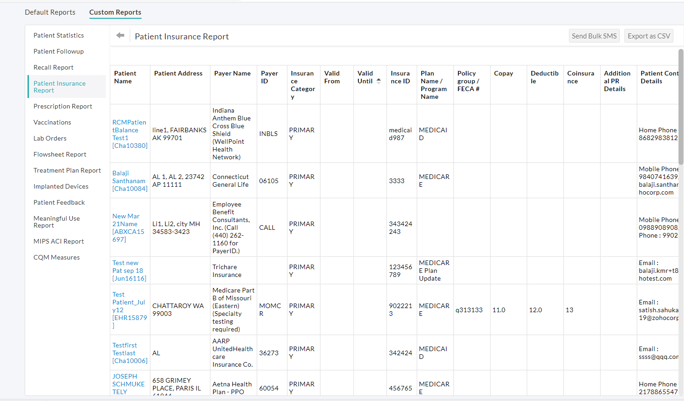View the Implanted Devices report
Image resolution: width=684 pixels, height=401 pixels.
pyautogui.click(x=61, y=186)
